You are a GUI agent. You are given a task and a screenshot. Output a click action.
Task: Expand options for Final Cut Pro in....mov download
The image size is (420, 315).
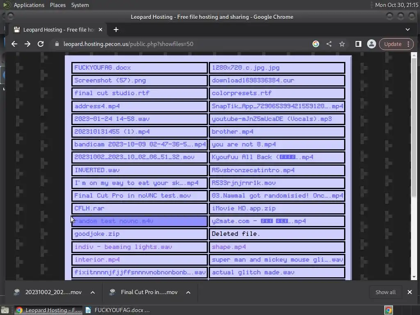pos(188,292)
